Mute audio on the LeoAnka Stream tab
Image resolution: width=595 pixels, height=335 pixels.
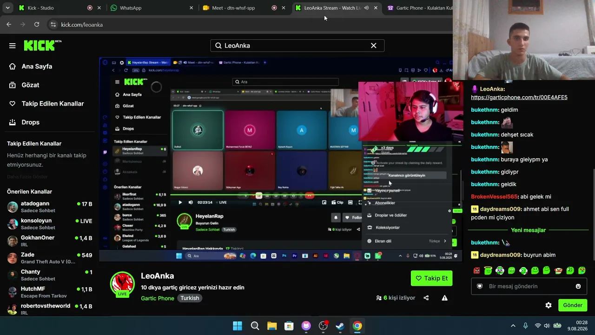(x=366, y=8)
